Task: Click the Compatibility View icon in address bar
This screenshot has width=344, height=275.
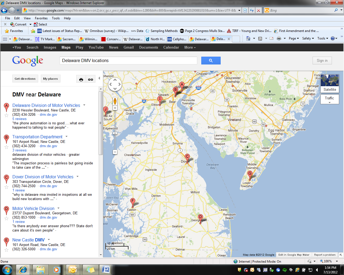Action: click(245, 10)
